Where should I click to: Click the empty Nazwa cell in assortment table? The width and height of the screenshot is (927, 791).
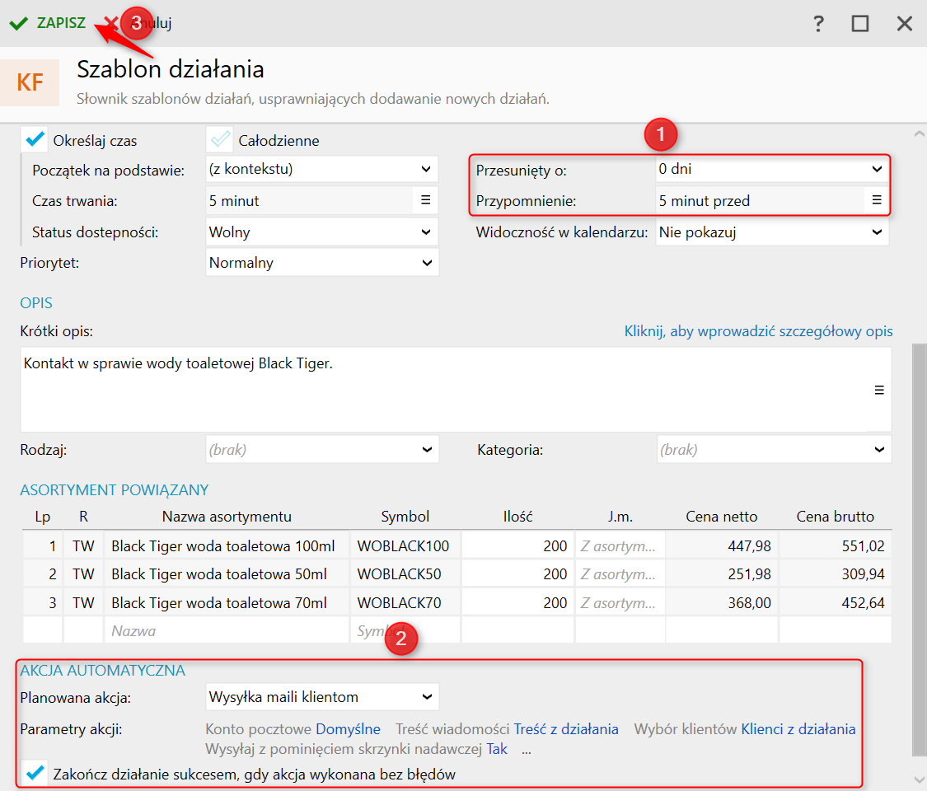pyautogui.click(x=227, y=631)
